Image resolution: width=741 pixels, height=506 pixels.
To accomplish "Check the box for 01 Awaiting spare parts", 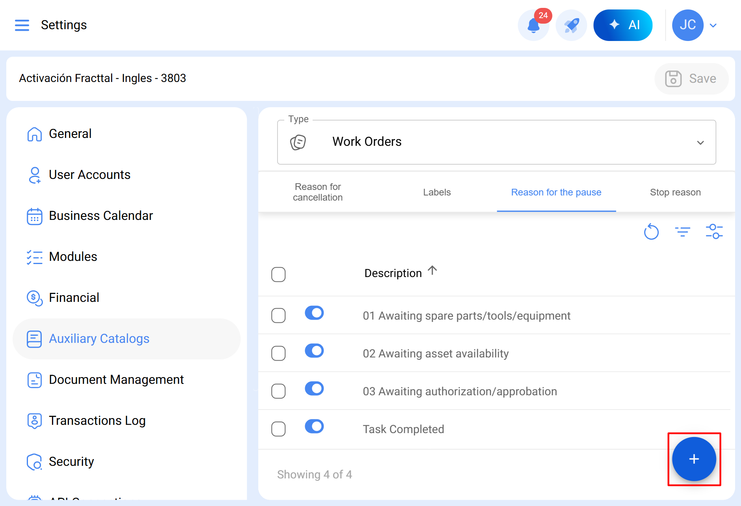I will point(278,316).
